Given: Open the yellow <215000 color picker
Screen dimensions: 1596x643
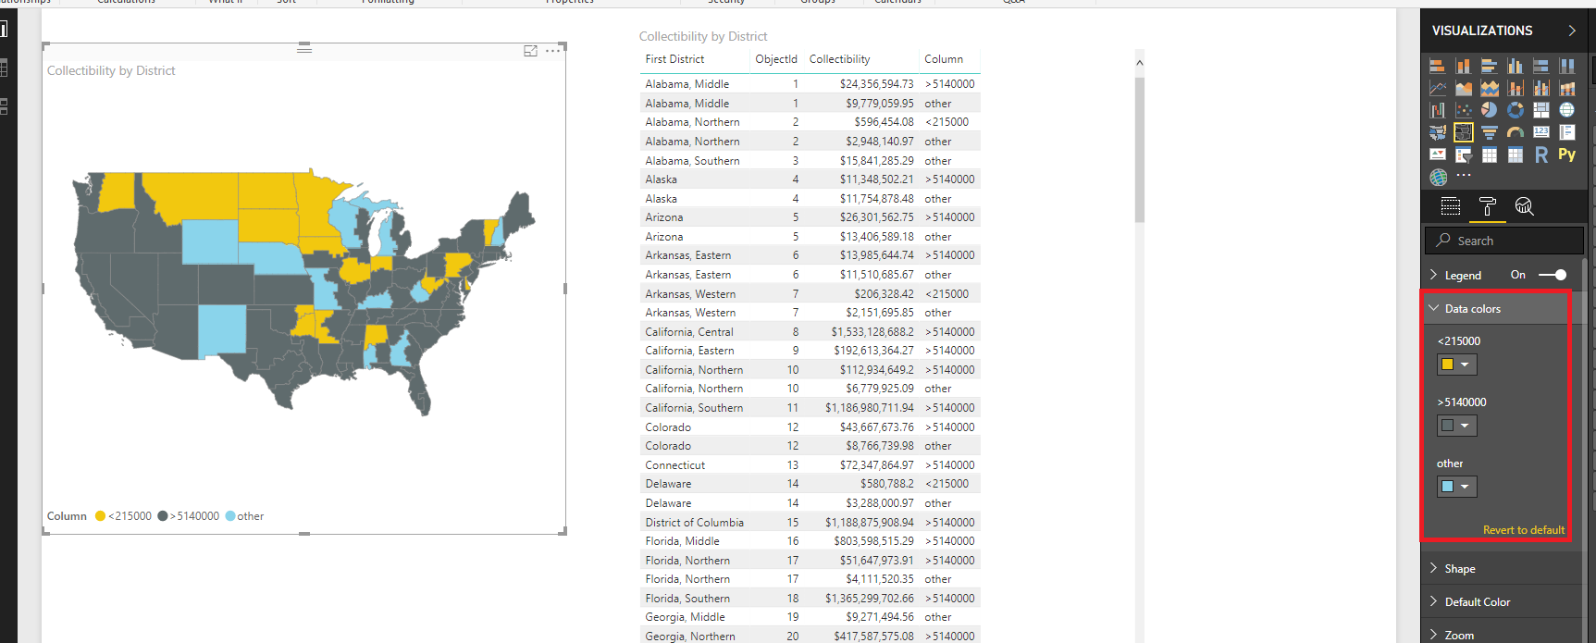Looking at the screenshot, I should pyautogui.click(x=1457, y=365).
